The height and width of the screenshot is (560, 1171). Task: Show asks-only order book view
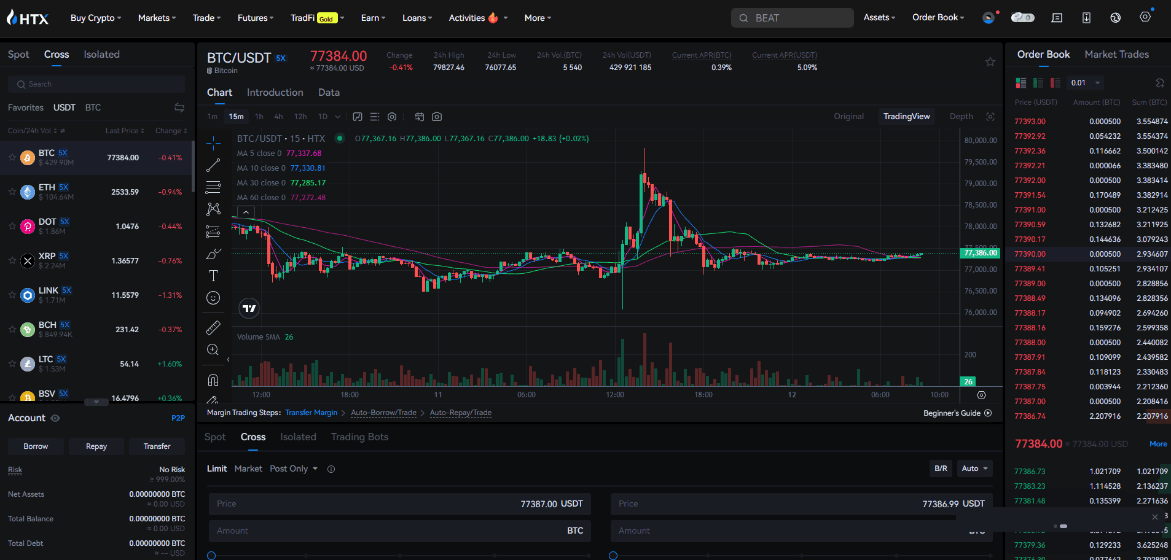1055,83
